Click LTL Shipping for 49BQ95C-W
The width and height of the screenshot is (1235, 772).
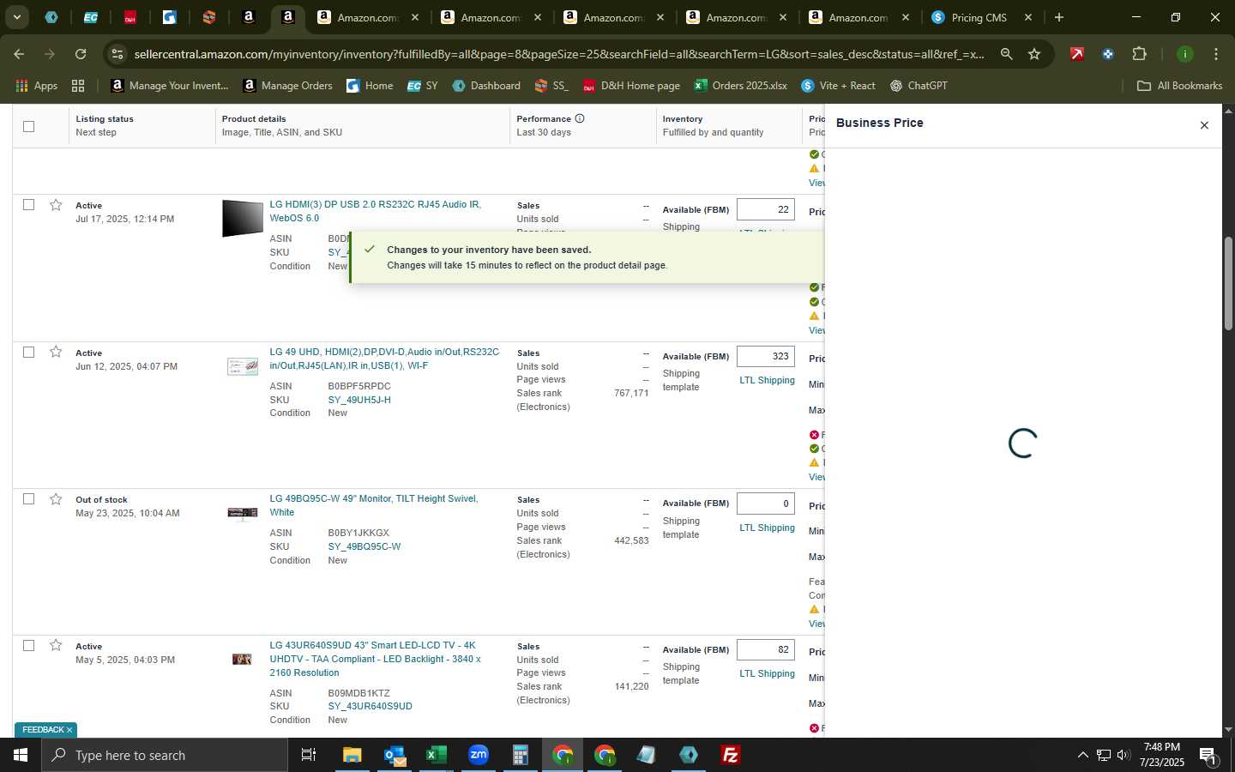coord(767,528)
